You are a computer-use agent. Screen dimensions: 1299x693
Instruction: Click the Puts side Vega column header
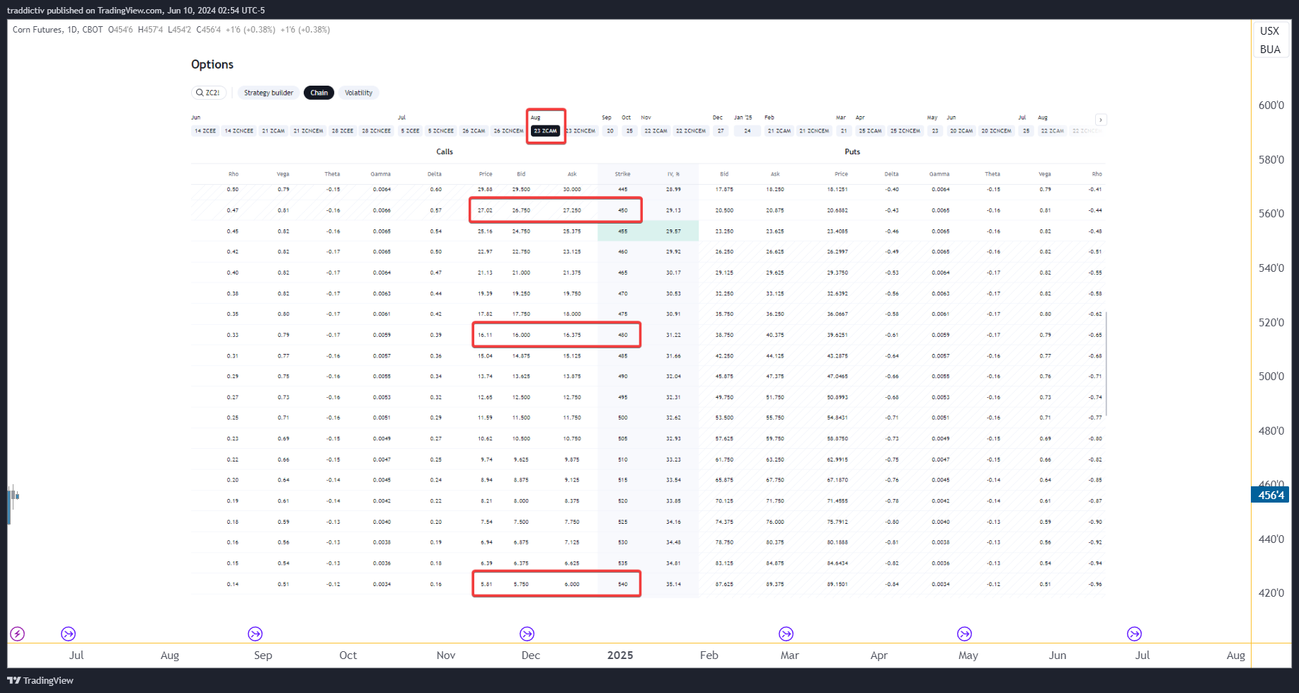pyautogui.click(x=1045, y=174)
